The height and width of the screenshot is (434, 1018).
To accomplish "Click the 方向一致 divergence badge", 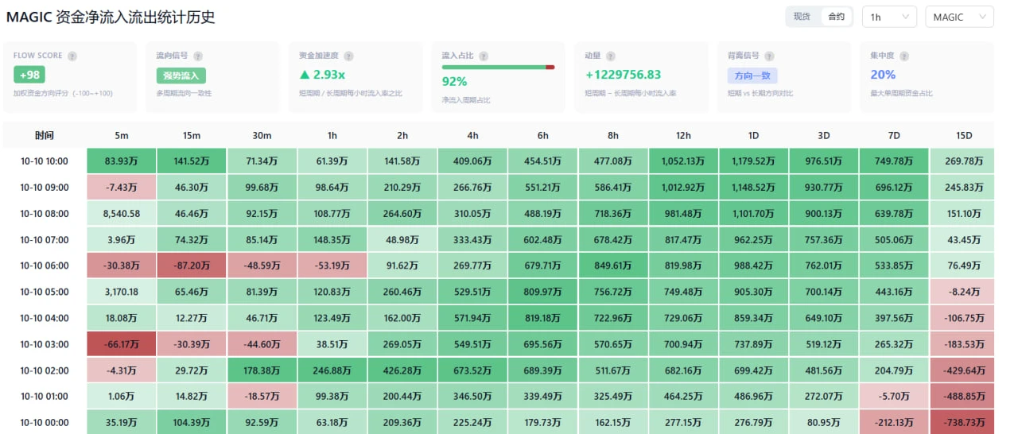I will pyautogui.click(x=752, y=76).
